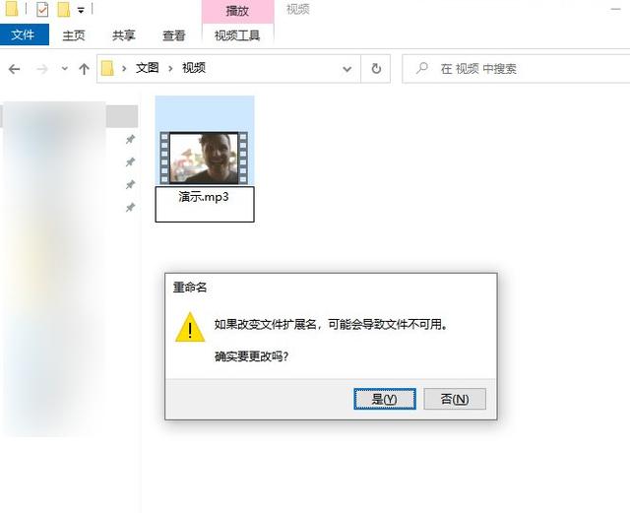Click the New Folder quick access icon
The image size is (630, 513).
pyautogui.click(x=63, y=9)
